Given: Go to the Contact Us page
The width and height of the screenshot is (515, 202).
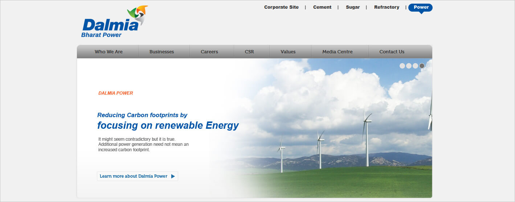Looking at the screenshot, I should pos(392,52).
